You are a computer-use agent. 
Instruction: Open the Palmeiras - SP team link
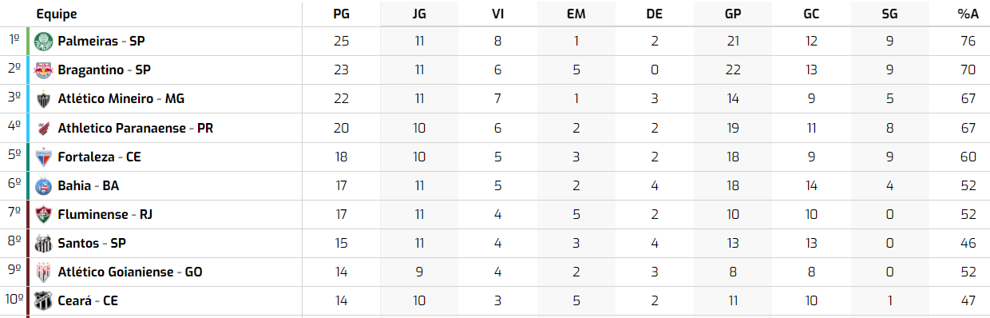pos(101,41)
